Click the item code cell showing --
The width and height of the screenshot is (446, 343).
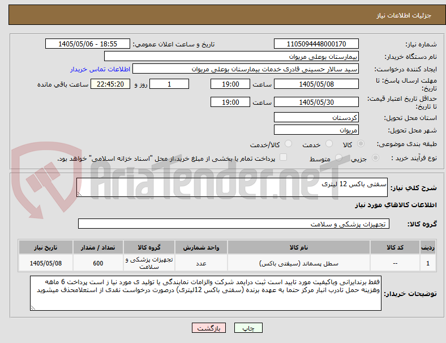pos(395,263)
